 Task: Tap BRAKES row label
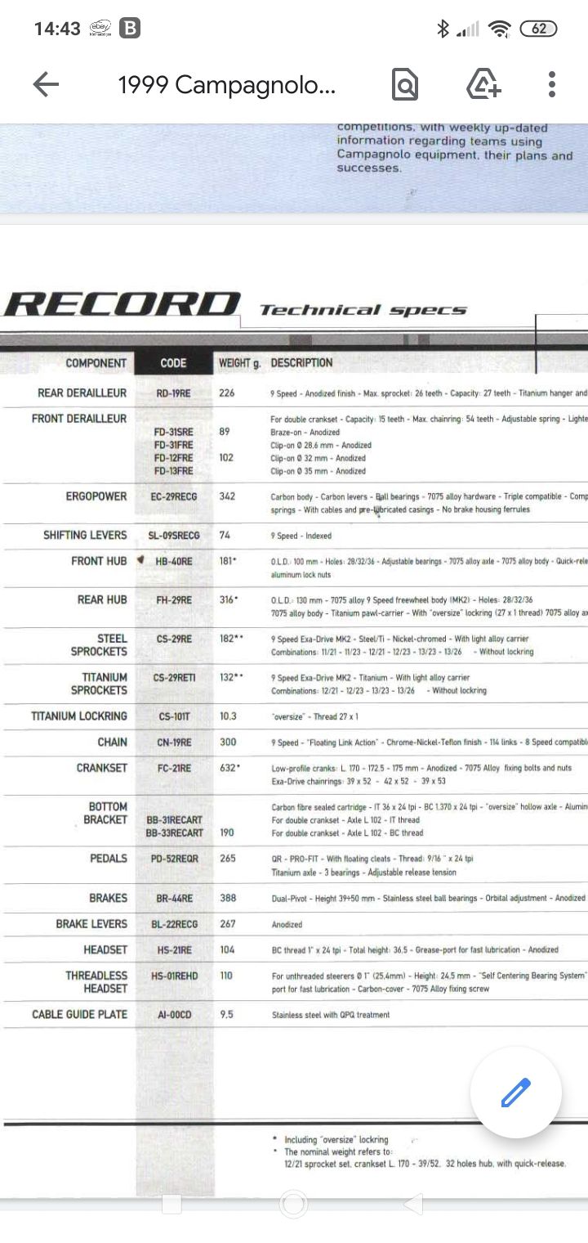coord(109,898)
